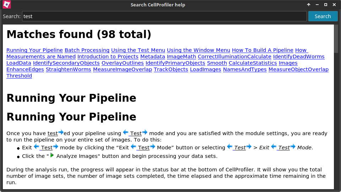Click the 'Search:' label
The height and width of the screenshot is (192, 341).
pyautogui.click(x=12, y=16)
